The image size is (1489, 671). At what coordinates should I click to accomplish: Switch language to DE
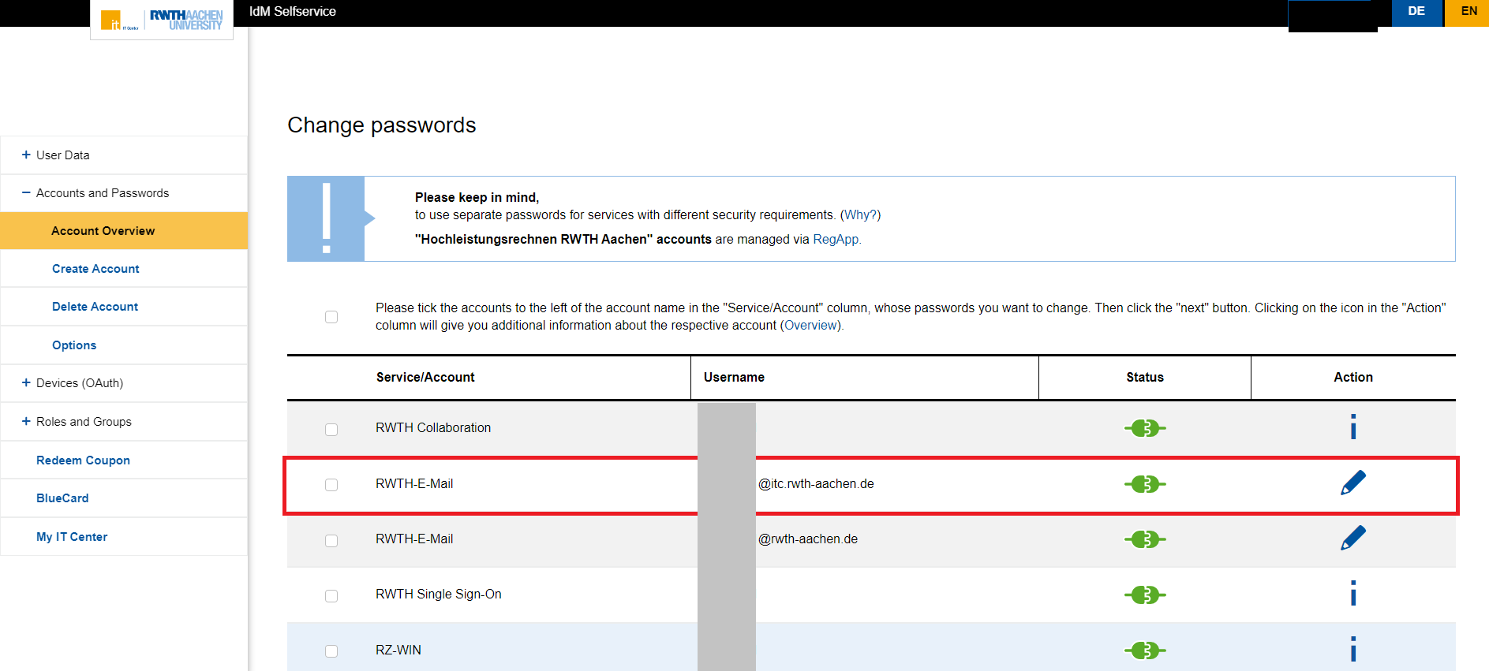pos(1416,13)
